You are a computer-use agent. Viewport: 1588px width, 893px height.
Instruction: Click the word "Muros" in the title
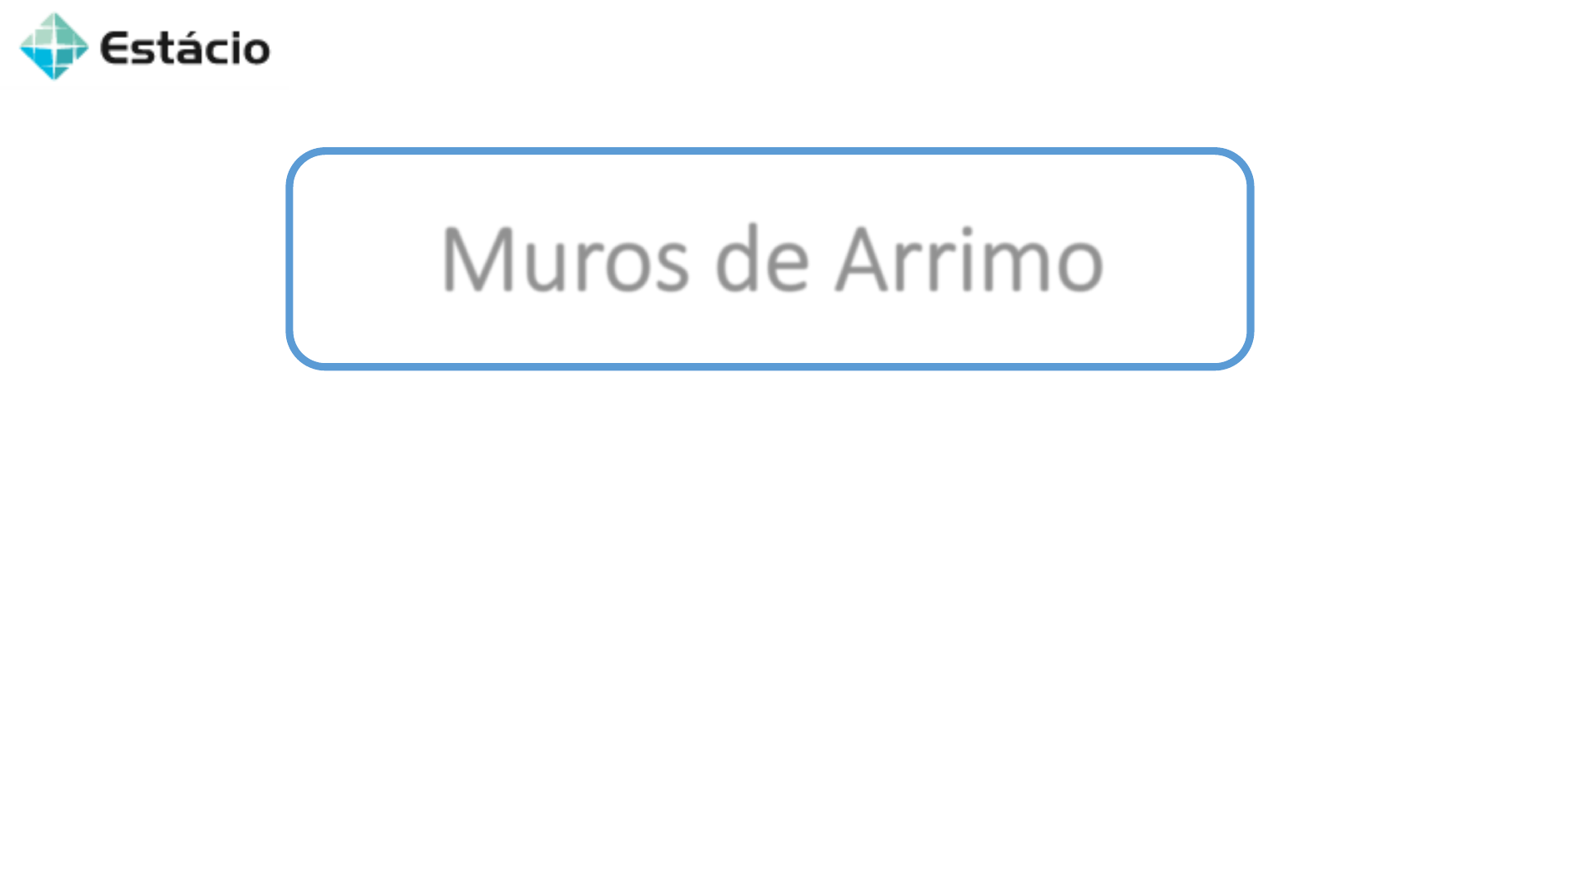[565, 260]
